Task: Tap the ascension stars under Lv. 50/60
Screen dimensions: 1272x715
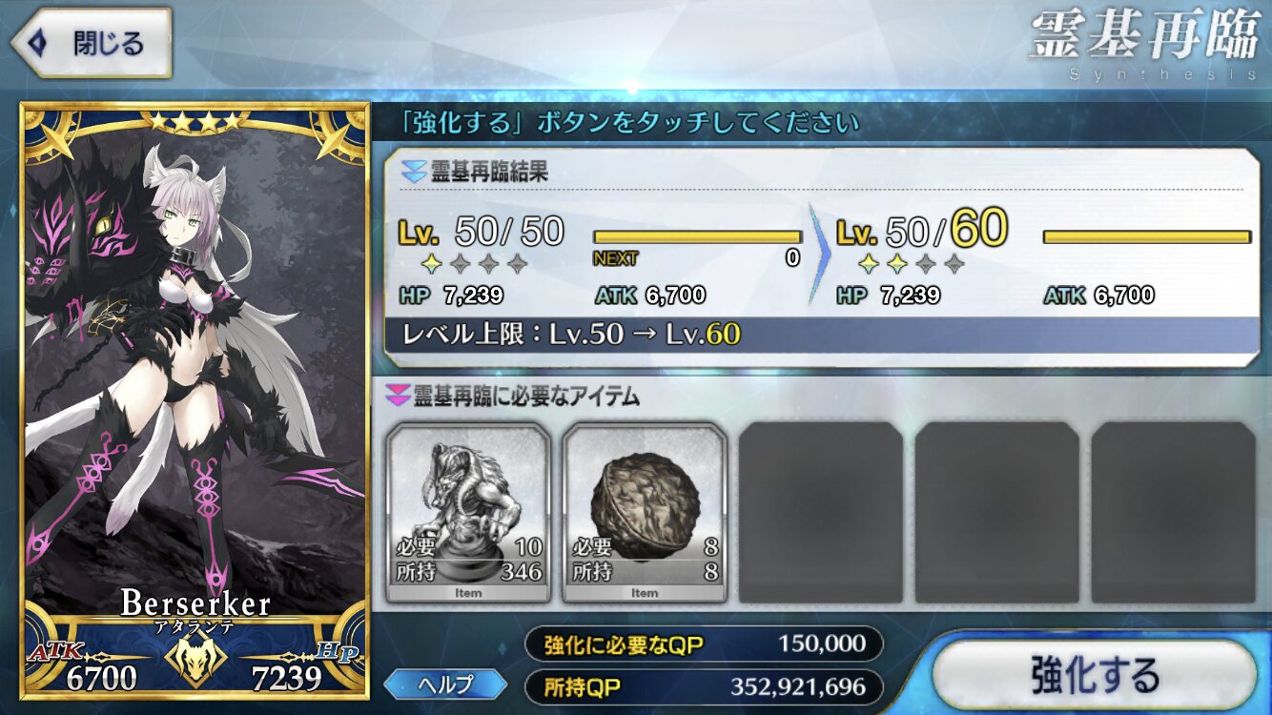Action: 912,263
